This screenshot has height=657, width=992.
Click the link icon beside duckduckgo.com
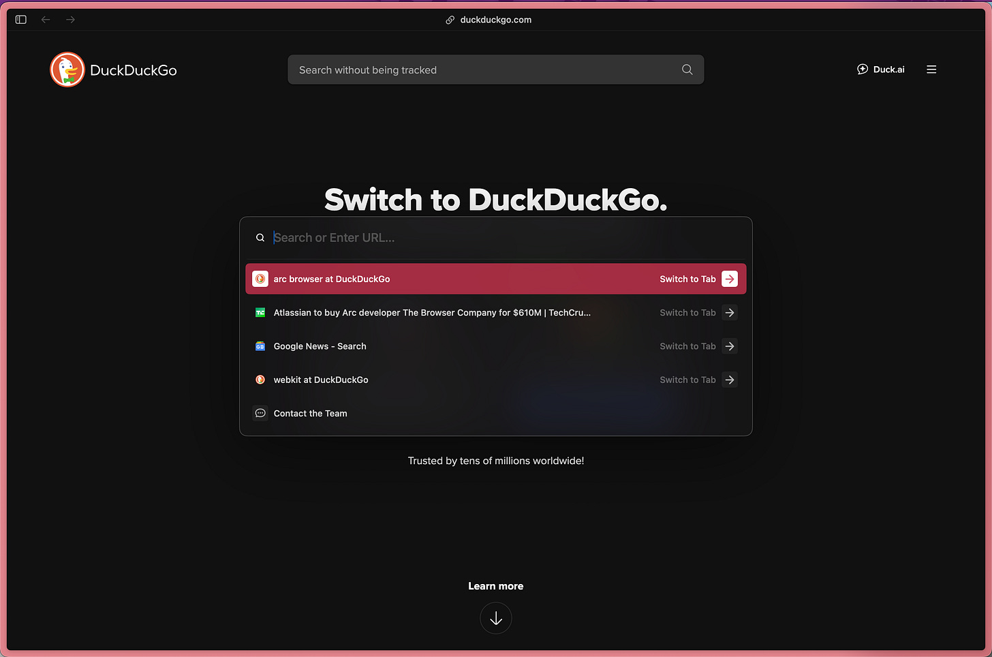[450, 20]
